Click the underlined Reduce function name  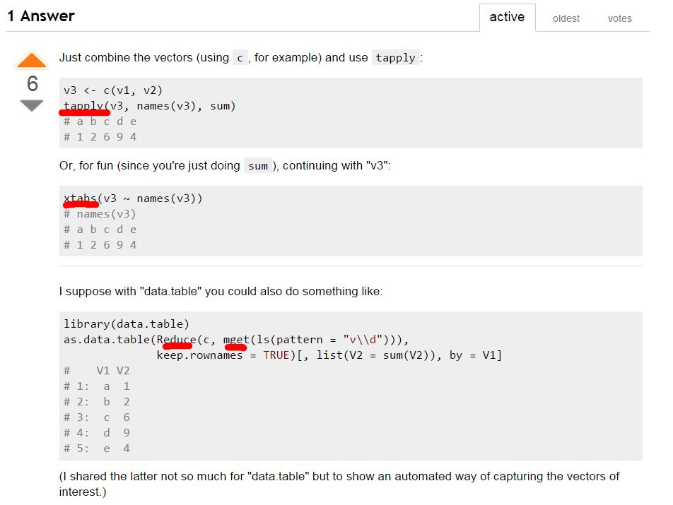[x=176, y=339]
